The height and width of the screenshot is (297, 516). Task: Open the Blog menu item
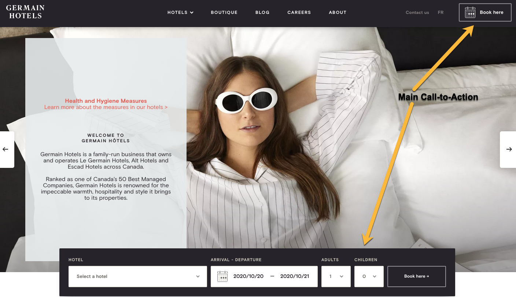pos(262,12)
